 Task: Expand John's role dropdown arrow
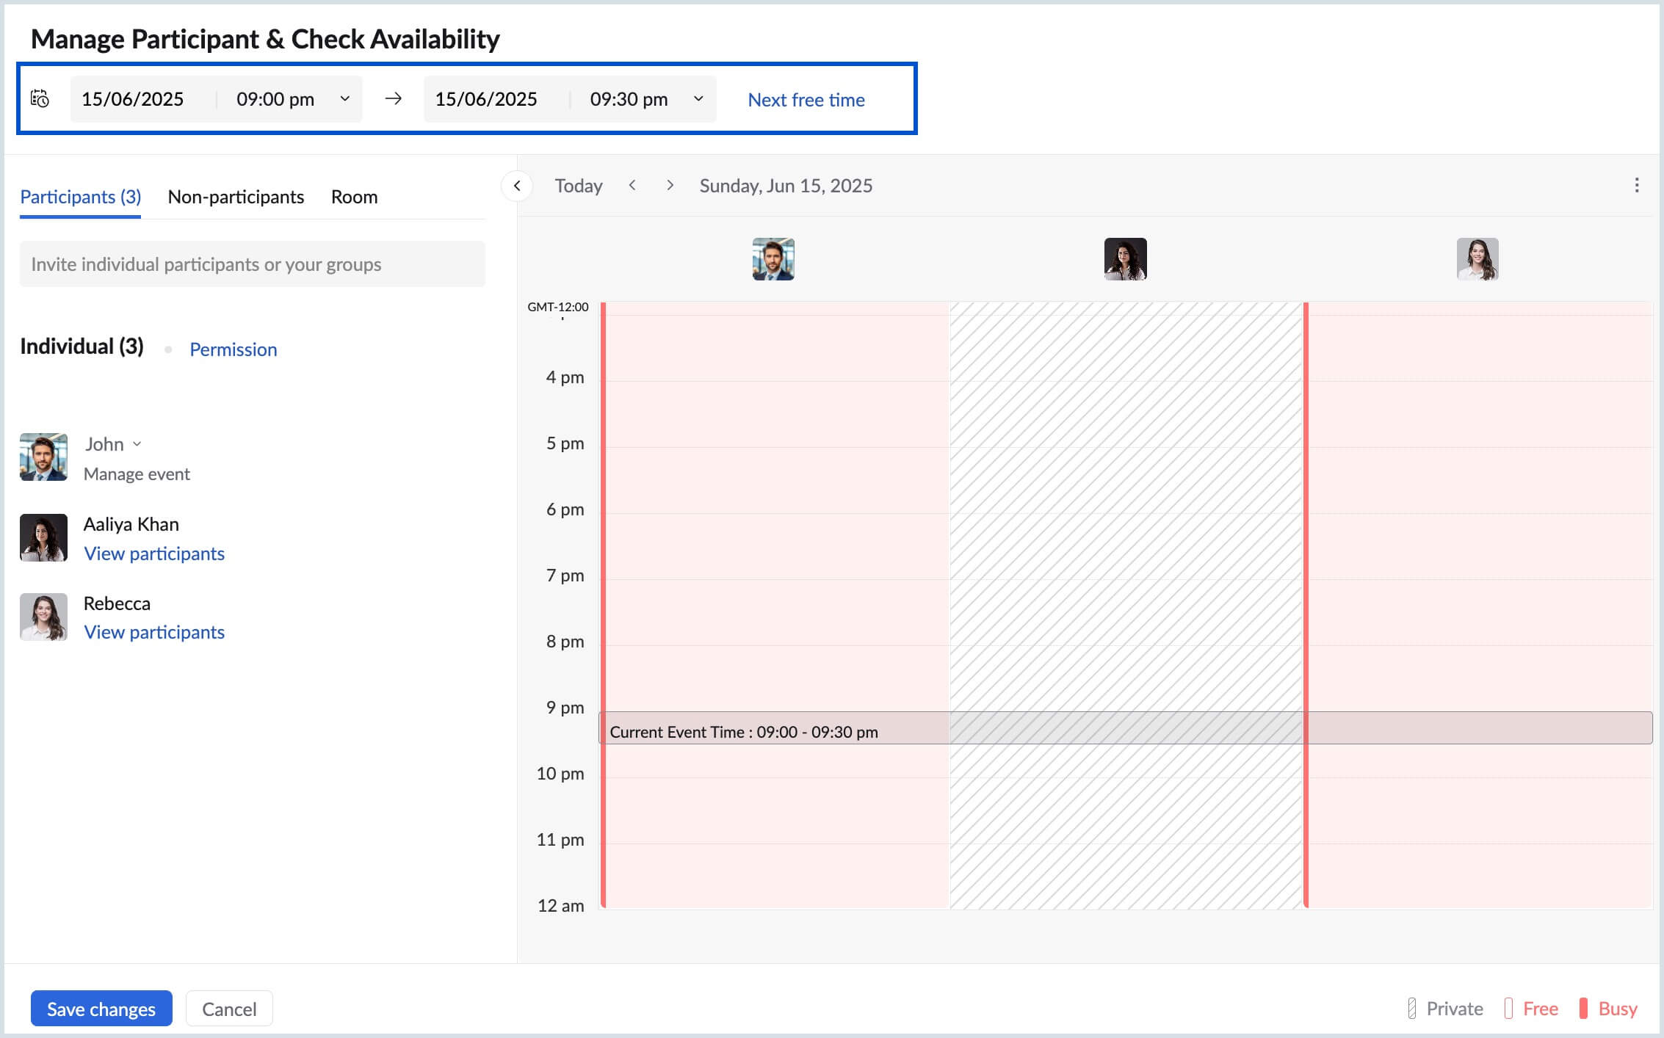click(137, 443)
